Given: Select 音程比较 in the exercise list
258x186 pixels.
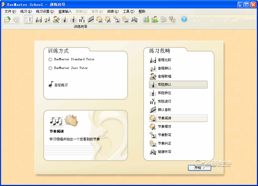Looking at the screenshot, I should click(x=178, y=60).
